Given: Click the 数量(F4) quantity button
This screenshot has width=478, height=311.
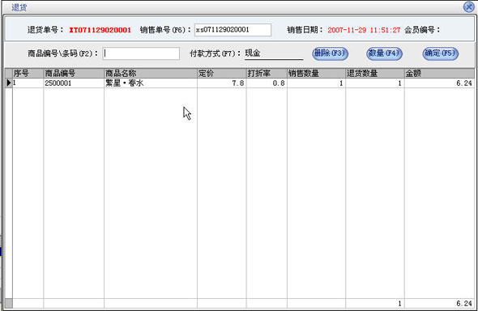Looking at the screenshot, I should 384,53.
